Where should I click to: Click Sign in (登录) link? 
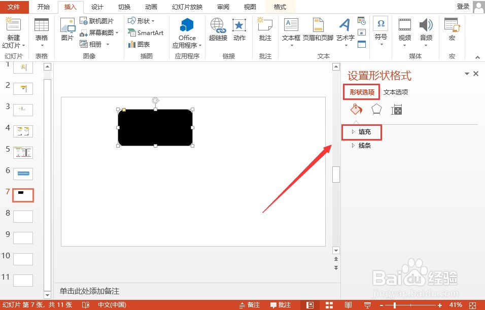(463, 7)
